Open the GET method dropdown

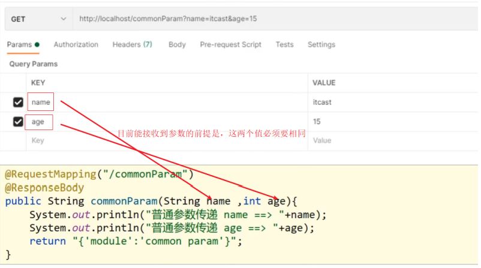click(x=38, y=19)
